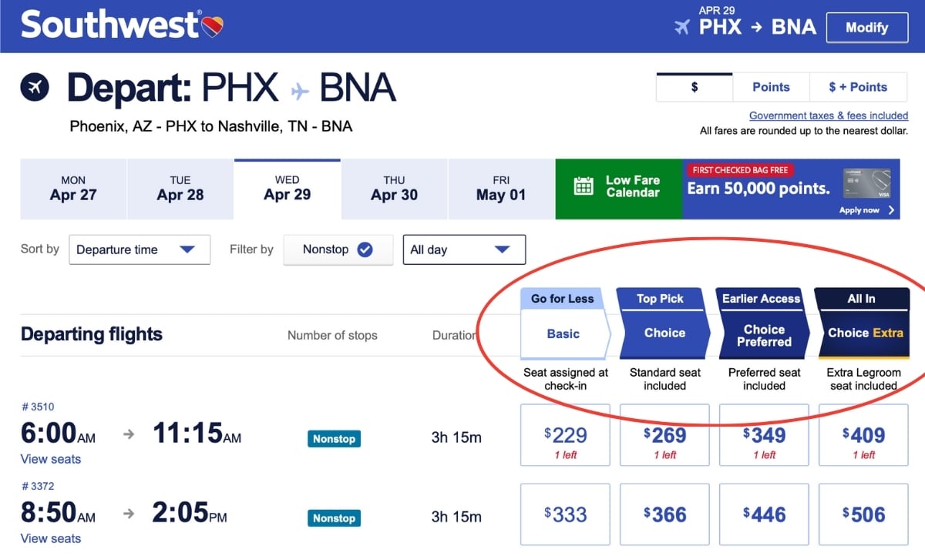
Task: Switch to the Mon Apr 27 date tab
Action: [x=73, y=189]
